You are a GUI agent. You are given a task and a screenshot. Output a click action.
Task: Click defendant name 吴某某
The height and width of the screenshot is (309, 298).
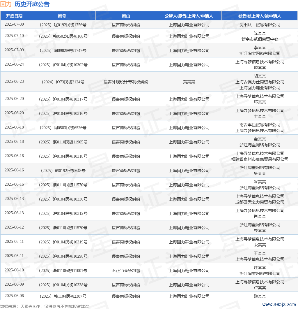(260, 173)
